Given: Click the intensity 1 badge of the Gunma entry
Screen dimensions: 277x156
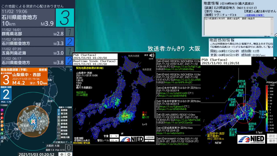Looking at the screenshot, I should pos(70,32).
